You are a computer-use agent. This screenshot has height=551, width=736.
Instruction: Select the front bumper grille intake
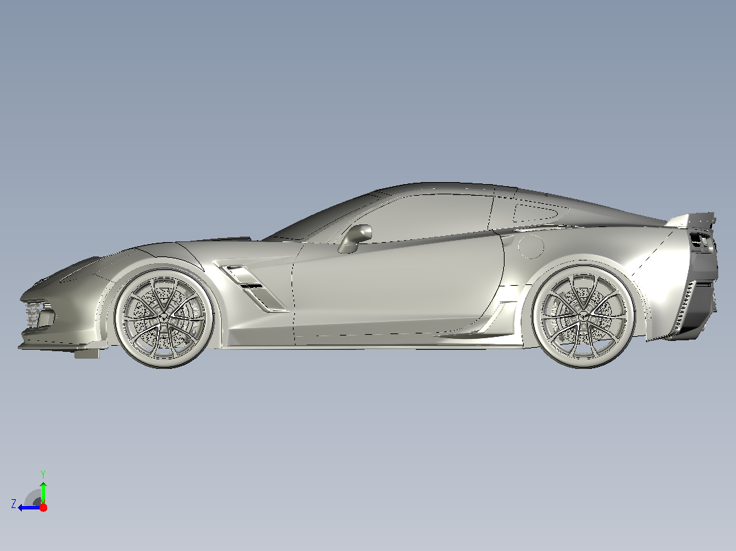tap(39, 314)
